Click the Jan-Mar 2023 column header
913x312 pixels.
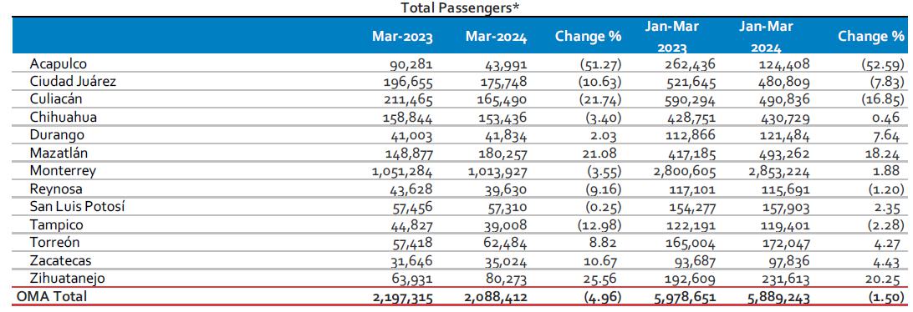(x=672, y=37)
